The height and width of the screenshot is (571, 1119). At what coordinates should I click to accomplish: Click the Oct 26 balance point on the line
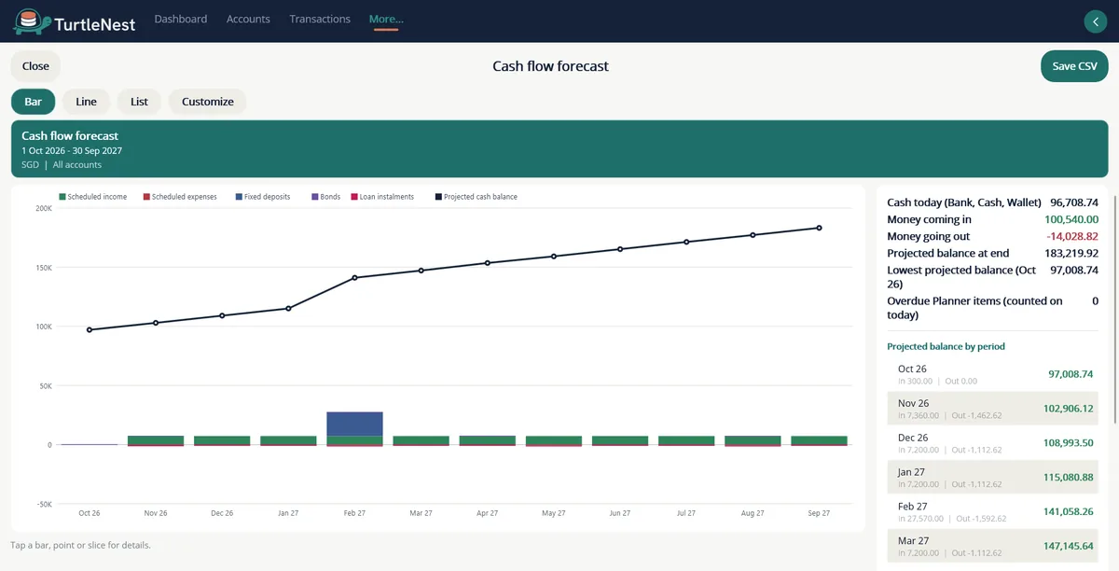click(90, 329)
